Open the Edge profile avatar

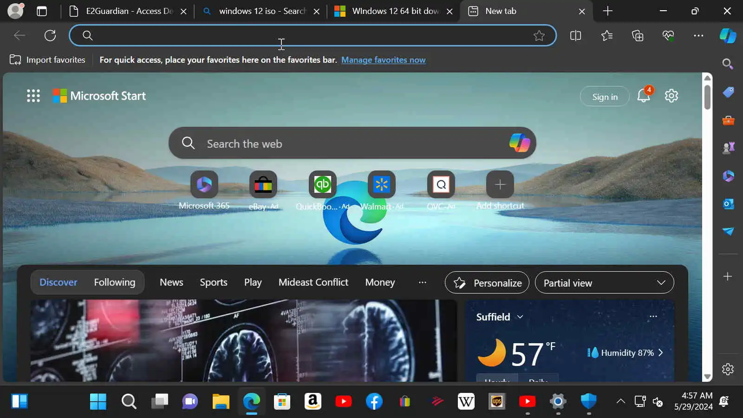point(15,11)
